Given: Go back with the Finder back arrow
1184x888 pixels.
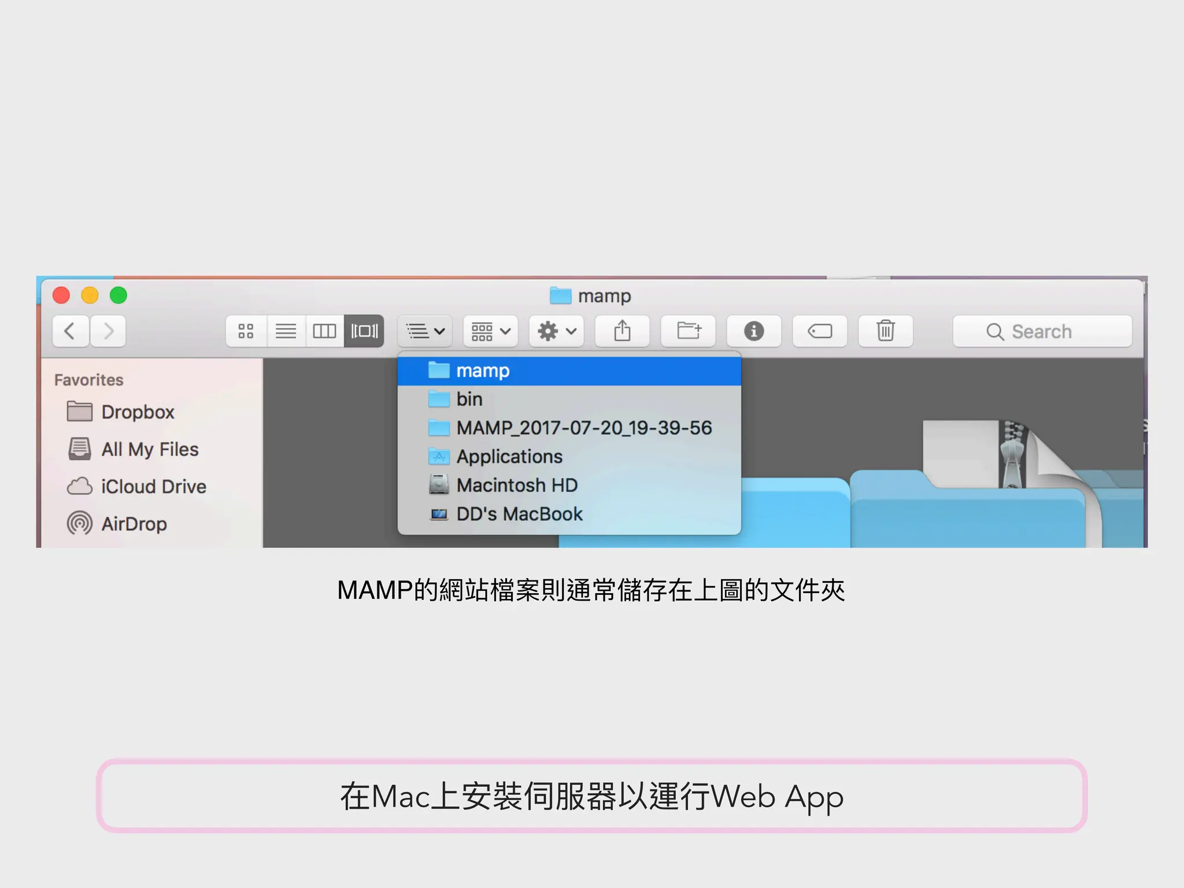Looking at the screenshot, I should point(71,331).
